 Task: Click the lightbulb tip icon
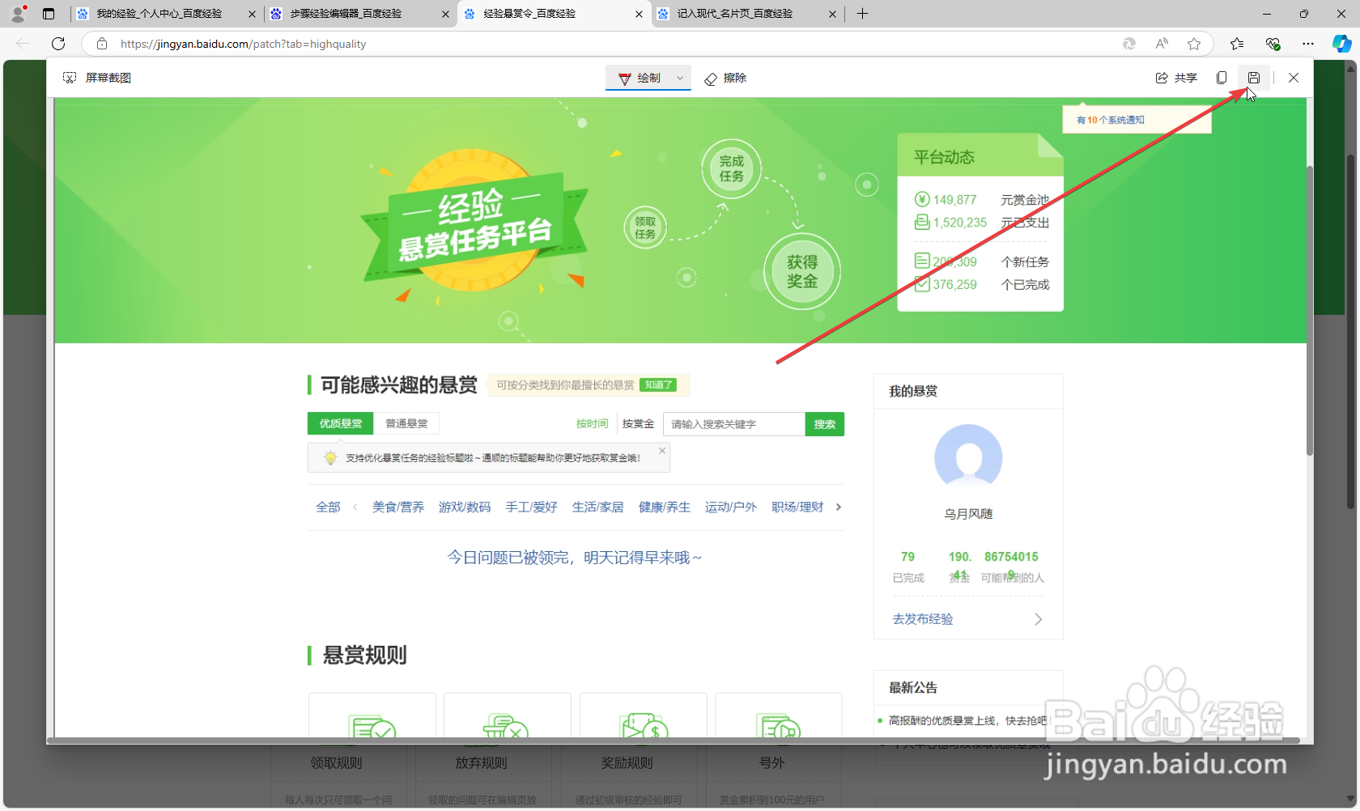tap(330, 458)
